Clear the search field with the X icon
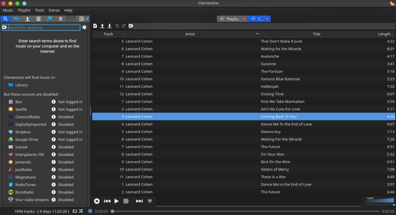This screenshot has height=215, width=396. point(5,28)
